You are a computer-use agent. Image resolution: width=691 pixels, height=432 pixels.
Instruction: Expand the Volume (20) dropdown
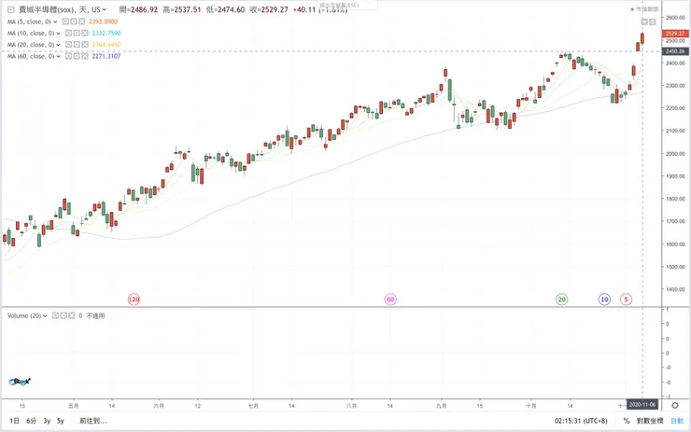(x=45, y=315)
